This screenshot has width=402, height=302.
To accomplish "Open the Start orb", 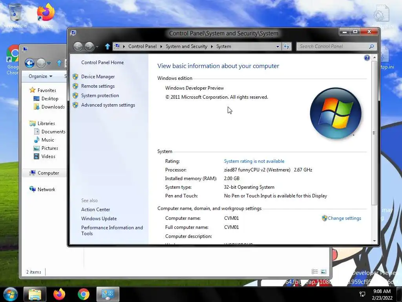I will pos(11,294).
